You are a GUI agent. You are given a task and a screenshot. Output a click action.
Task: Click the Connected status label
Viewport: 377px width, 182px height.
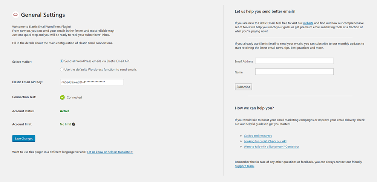(x=74, y=97)
